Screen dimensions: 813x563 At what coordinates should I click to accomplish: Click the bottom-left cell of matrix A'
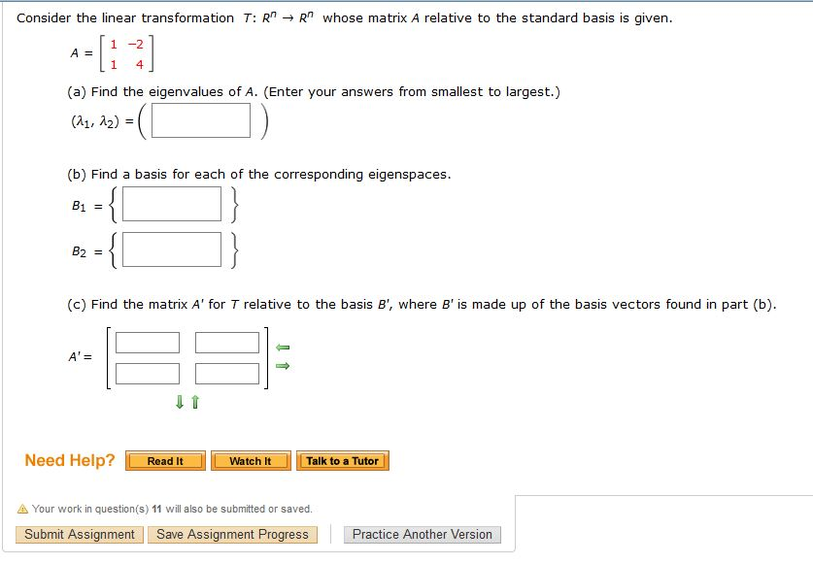(x=147, y=372)
